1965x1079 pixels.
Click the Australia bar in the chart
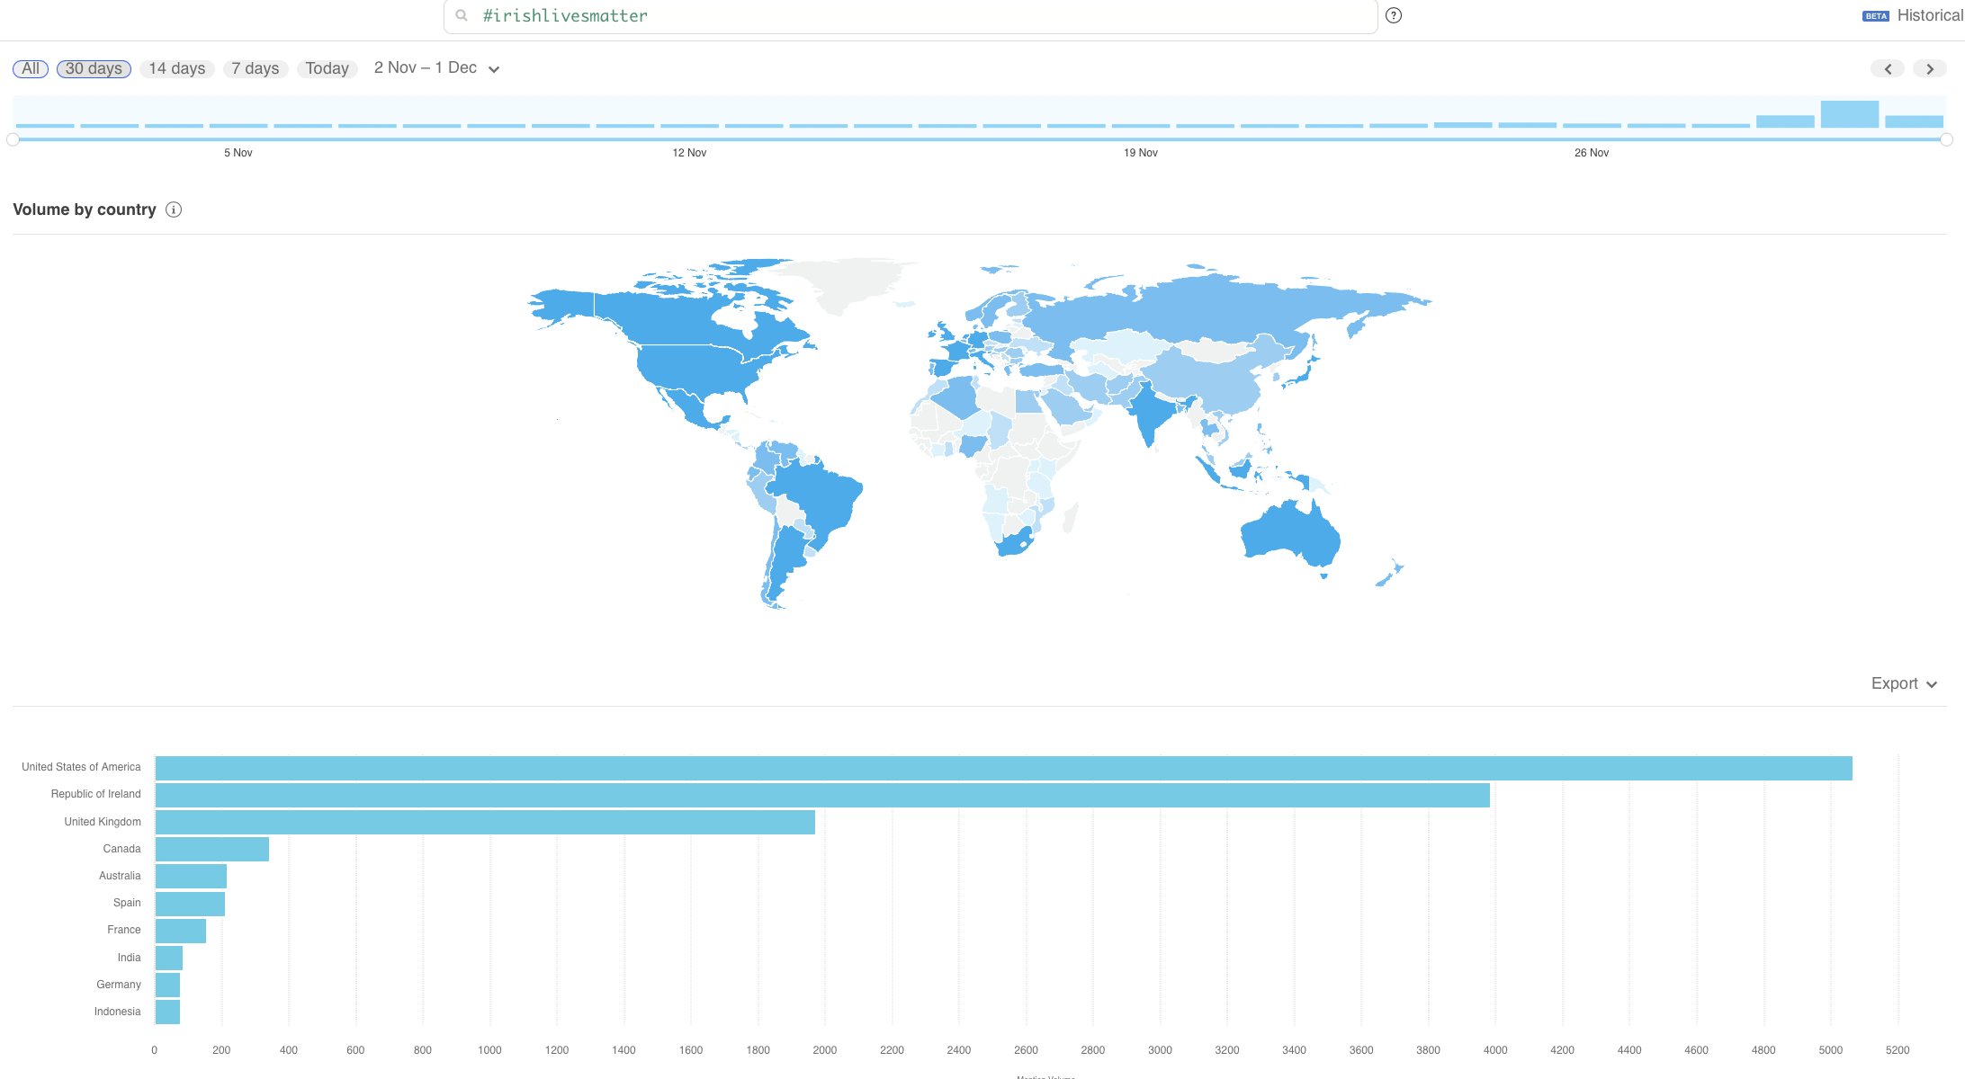(x=191, y=876)
